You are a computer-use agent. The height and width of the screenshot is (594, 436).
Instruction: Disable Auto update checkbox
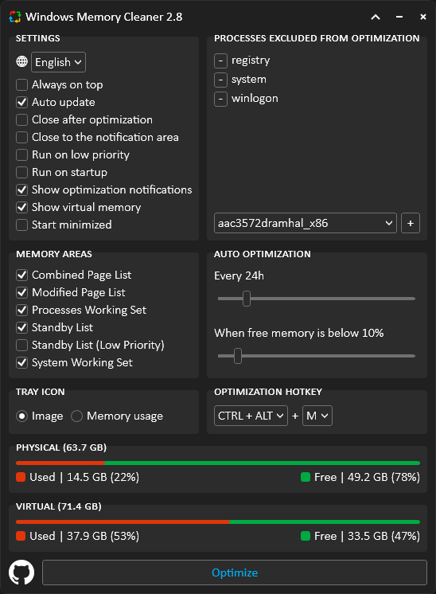(22, 102)
